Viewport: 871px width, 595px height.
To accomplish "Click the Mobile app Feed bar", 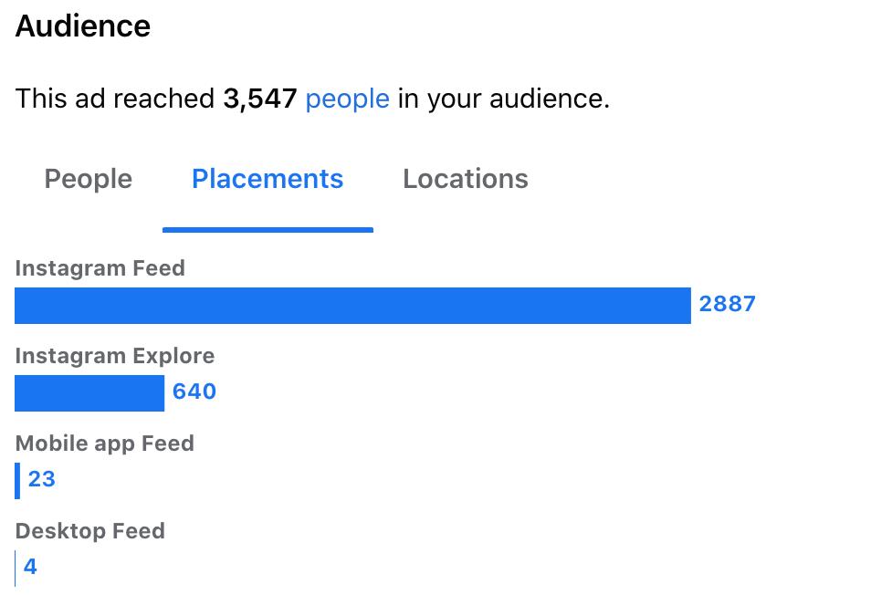I will pos(17,481).
